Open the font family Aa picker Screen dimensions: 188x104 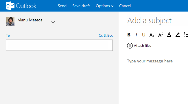pyautogui.click(x=152, y=35)
